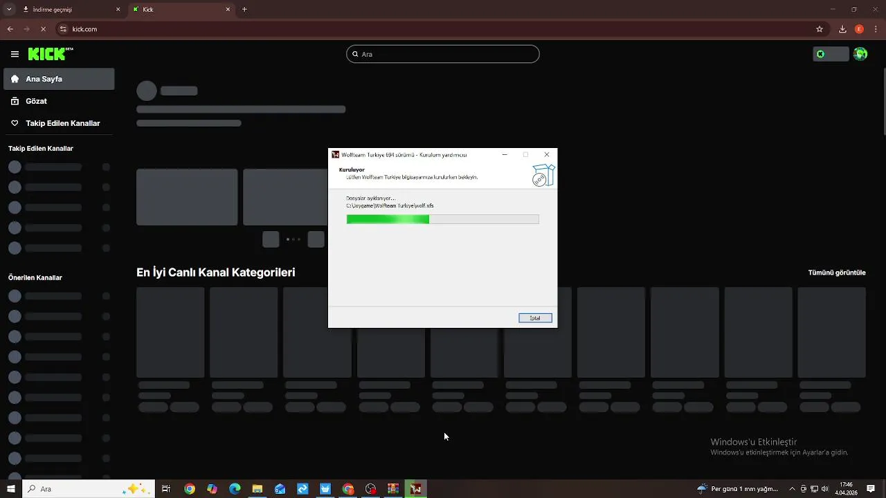Click the wolf.xfs file path text
886x498 pixels.
coord(390,205)
